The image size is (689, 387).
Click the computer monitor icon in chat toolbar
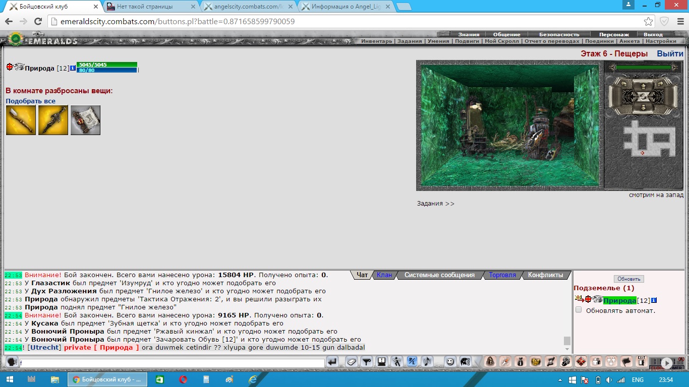[x=382, y=361]
